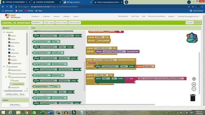The width and height of the screenshot is (205, 115).
Task: Open File Explorer from the taskbar
Action: tap(18, 112)
